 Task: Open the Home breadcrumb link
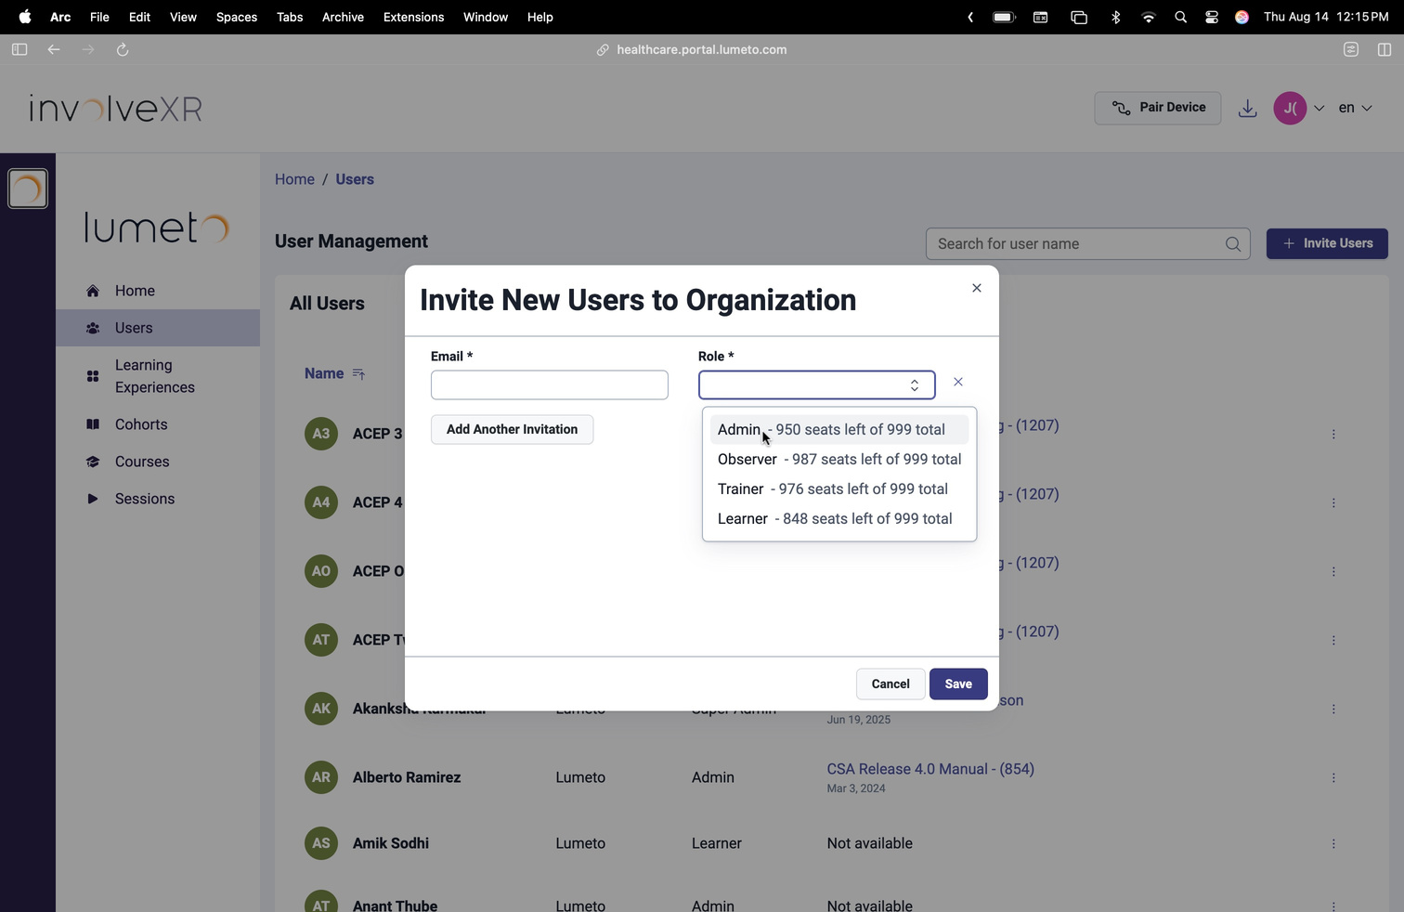(294, 179)
